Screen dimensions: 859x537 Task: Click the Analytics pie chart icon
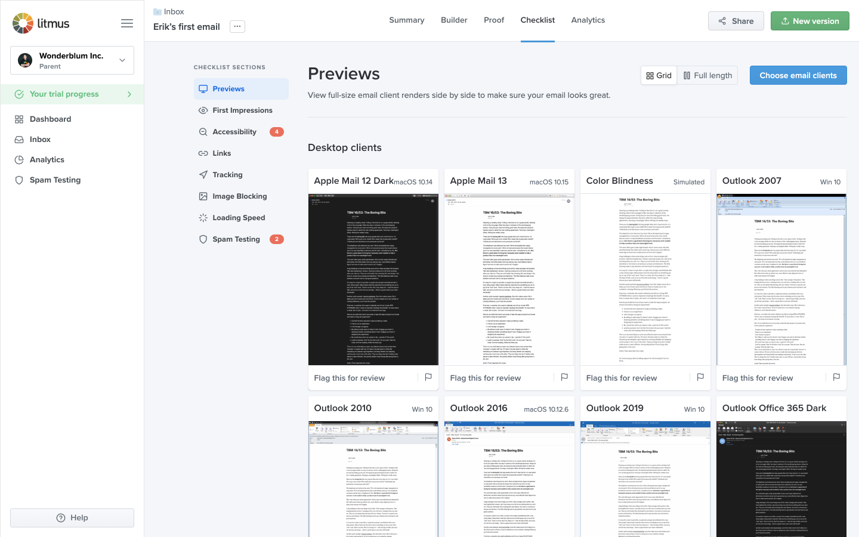(19, 160)
